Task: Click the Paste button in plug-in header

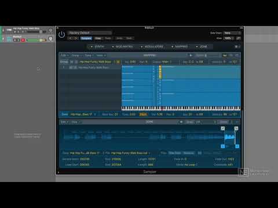Action: coord(108,38)
